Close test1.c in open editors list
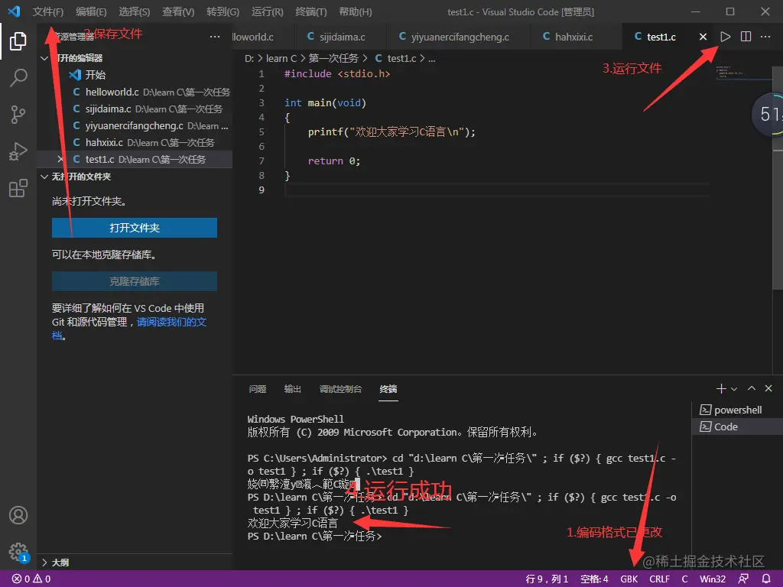This screenshot has height=587, width=783. click(60, 159)
